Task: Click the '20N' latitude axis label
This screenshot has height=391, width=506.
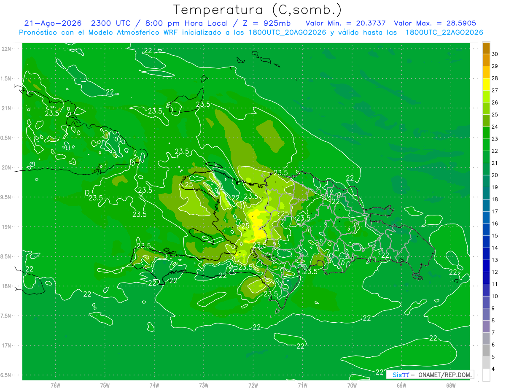Action: [7, 167]
